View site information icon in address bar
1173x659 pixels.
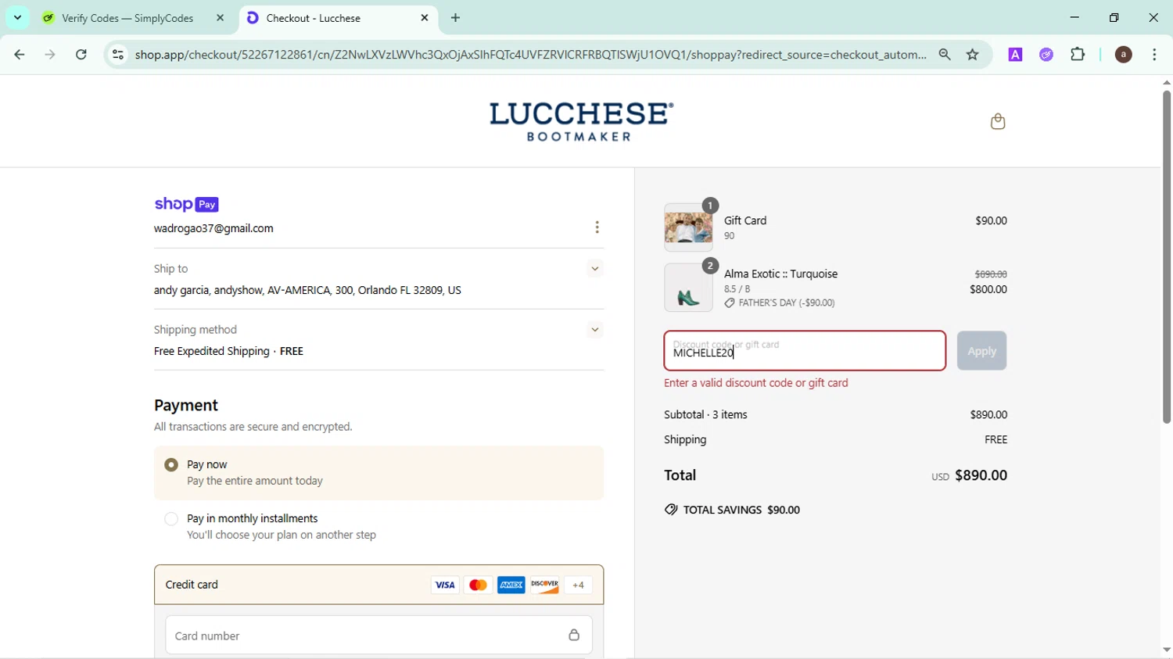[x=118, y=55]
